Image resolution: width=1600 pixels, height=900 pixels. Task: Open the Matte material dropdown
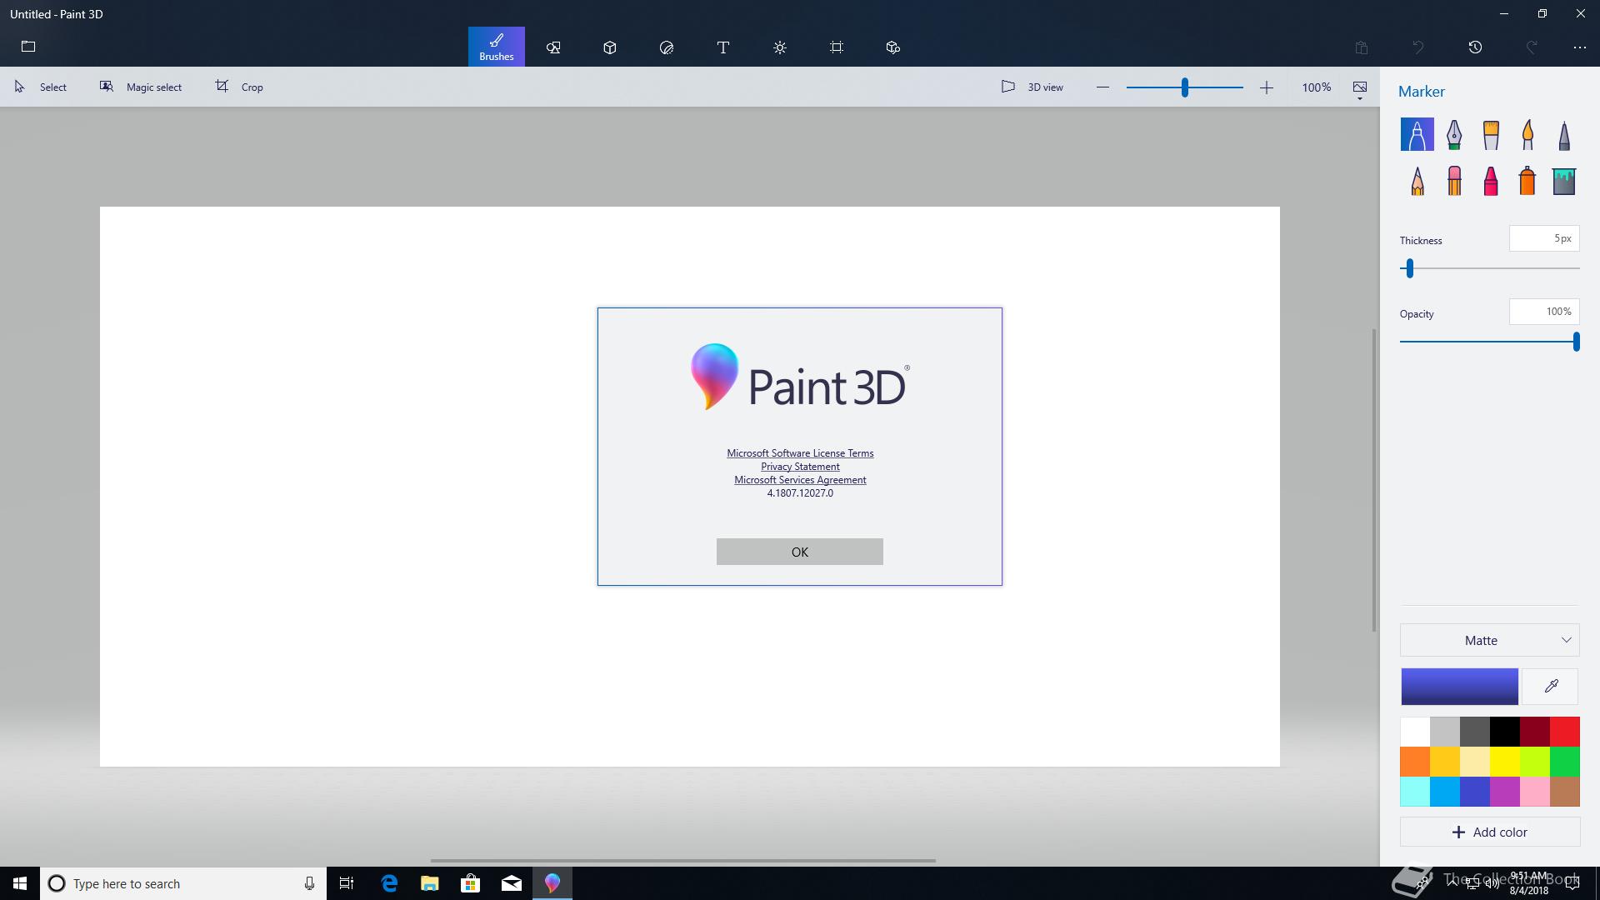coord(1490,640)
